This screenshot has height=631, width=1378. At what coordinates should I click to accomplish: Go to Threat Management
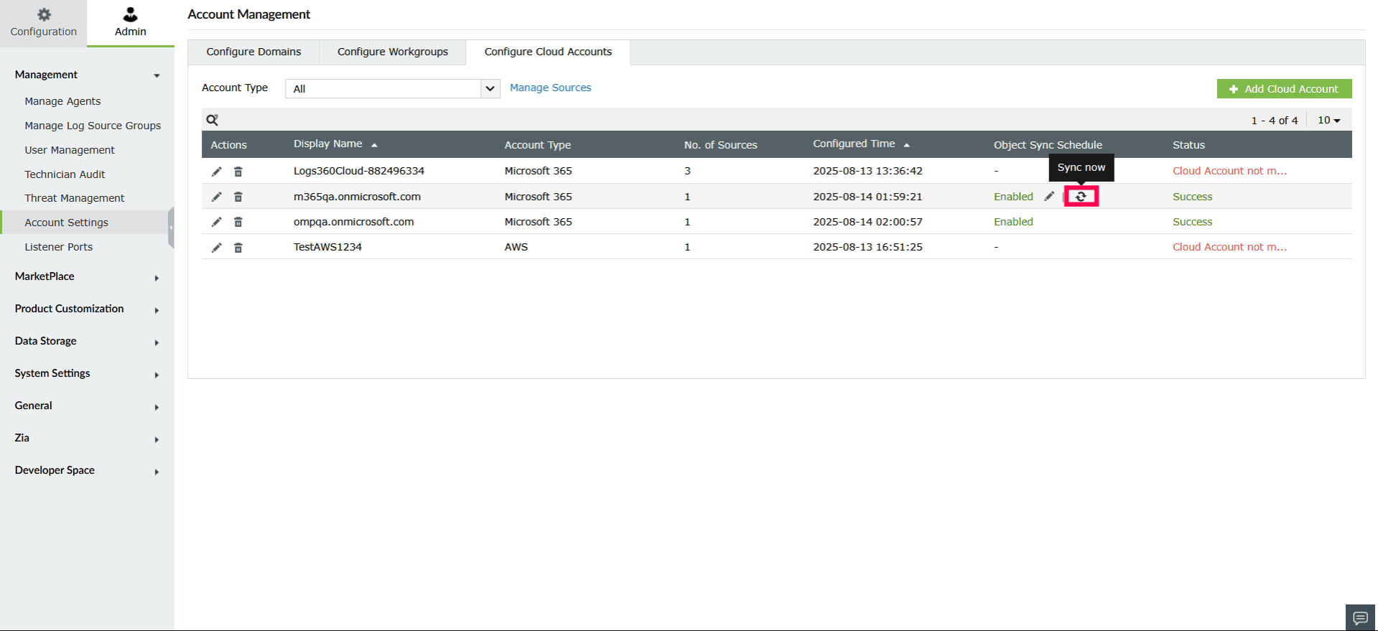pyautogui.click(x=74, y=198)
